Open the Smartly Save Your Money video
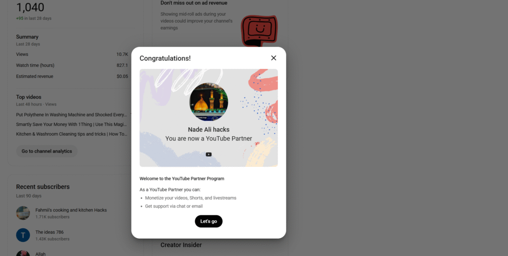The image size is (508, 256). [71, 124]
